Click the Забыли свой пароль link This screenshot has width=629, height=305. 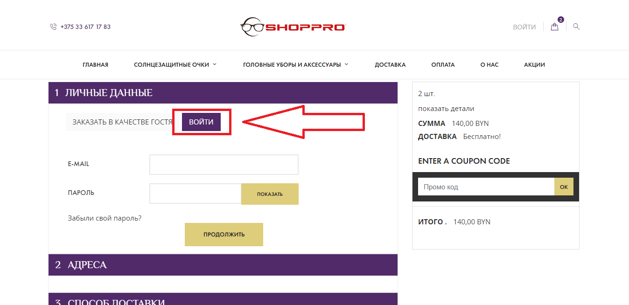pyautogui.click(x=105, y=218)
